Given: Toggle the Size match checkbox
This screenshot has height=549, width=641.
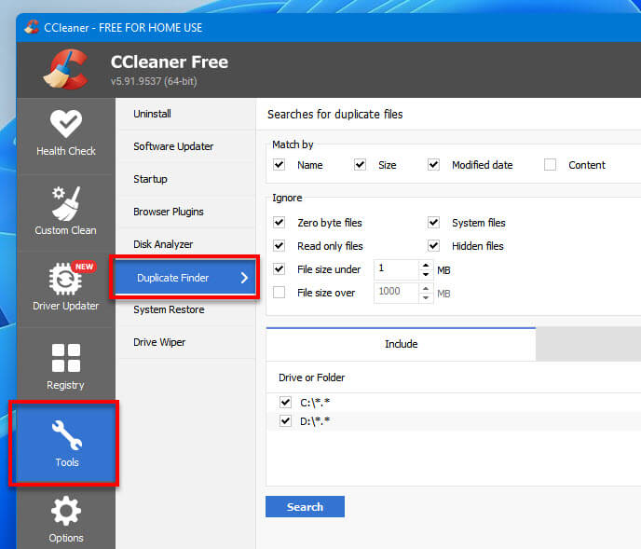Looking at the screenshot, I should click(360, 165).
